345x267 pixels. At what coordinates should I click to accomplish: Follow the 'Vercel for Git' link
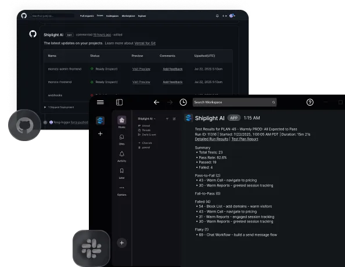[145, 43]
